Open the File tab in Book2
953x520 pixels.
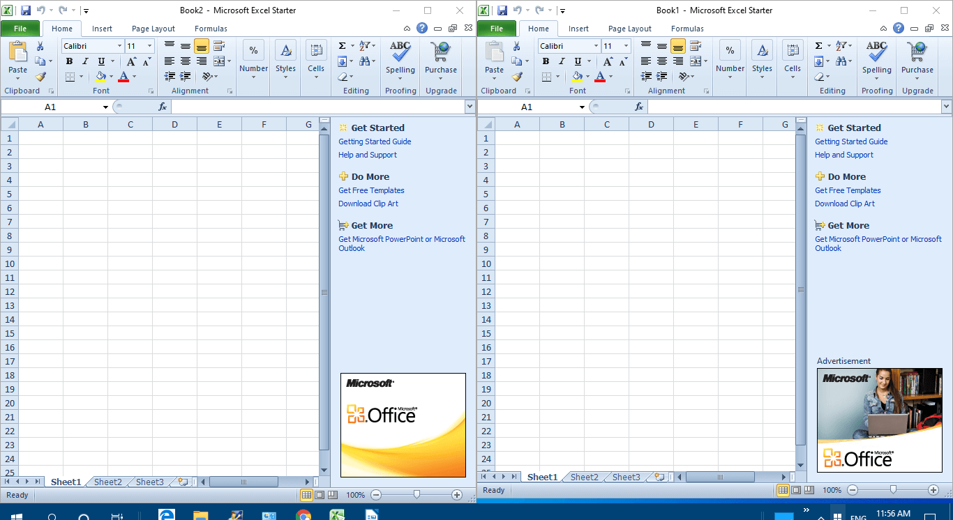[20, 29]
